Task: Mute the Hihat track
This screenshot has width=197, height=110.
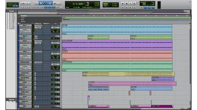Action: (x=30, y=54)
